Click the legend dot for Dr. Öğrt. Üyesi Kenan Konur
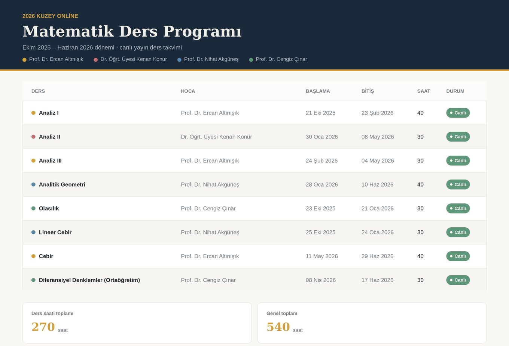This screenshot has width=509, height=346. tap(96, 60)
